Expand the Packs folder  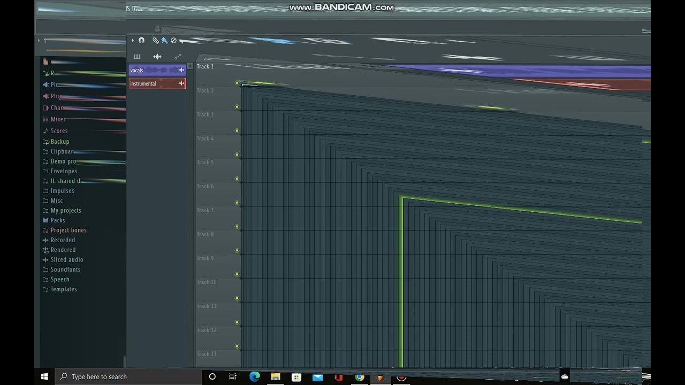pyautogui.click(x=54, y=220)
